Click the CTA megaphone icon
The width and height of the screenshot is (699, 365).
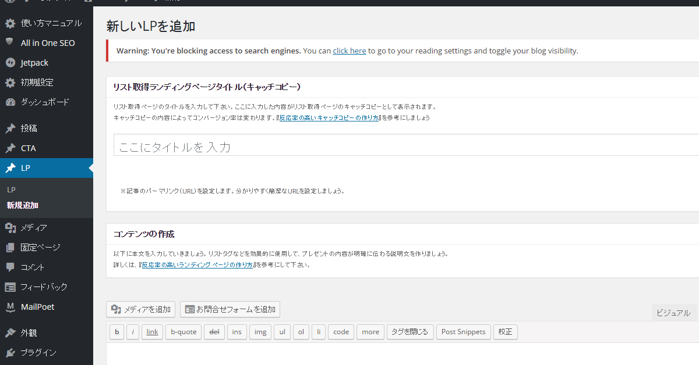(x=12, y=148)
